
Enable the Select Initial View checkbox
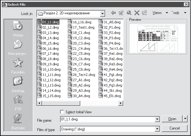click(62, 112)
